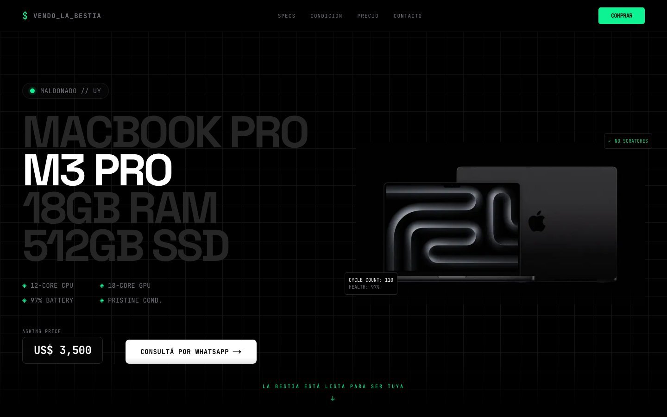667x417 pixels.
Task: Click the LA BESTIA ESTÁ LISTA PARA SER TUYA text
Action: [x=333, y=386]
